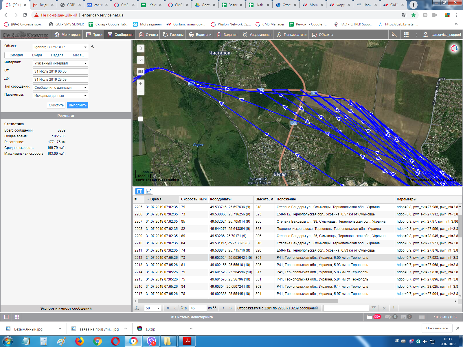Toggle map visibility eye icon
Image resolution: width=463 pixels, height=347 pixels.
coord(140,60)
